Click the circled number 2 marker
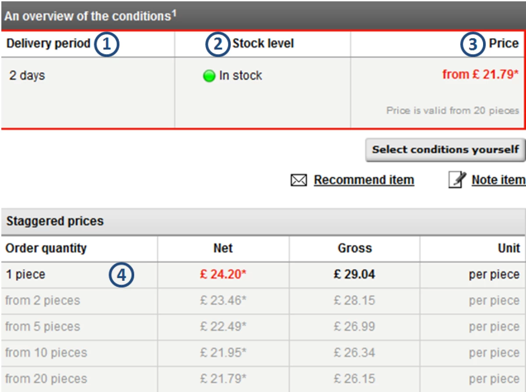 [218, 45]
